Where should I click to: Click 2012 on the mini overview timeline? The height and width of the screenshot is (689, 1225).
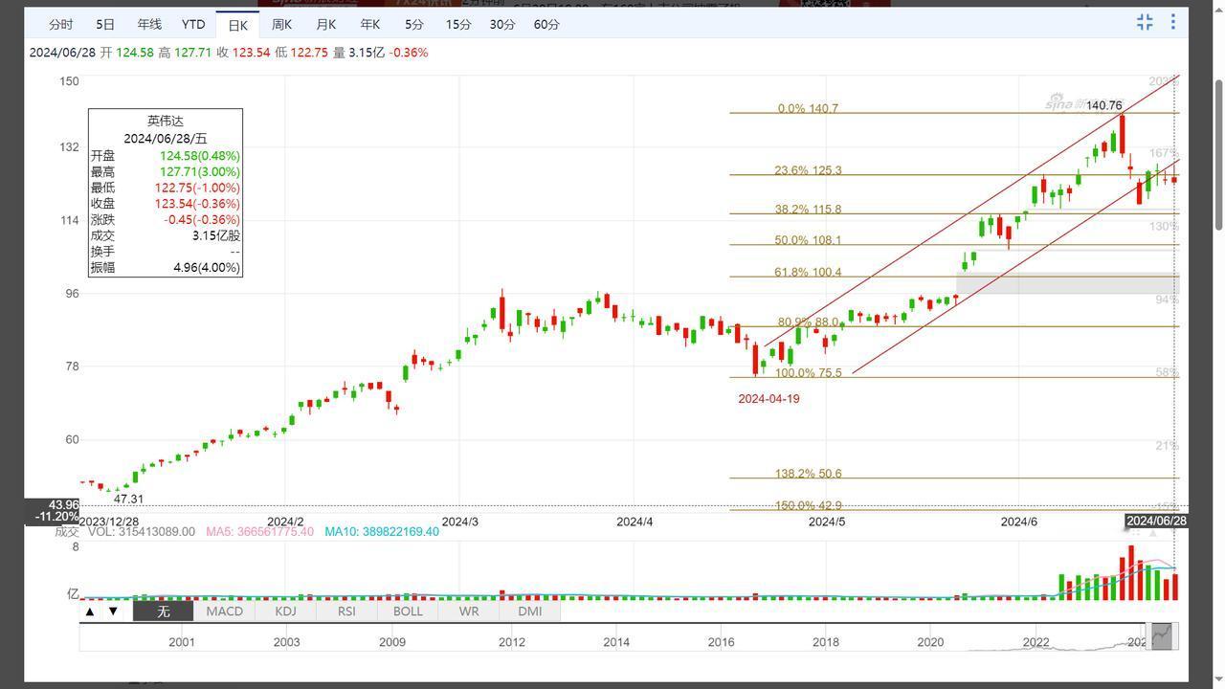(x=511, y=642)
